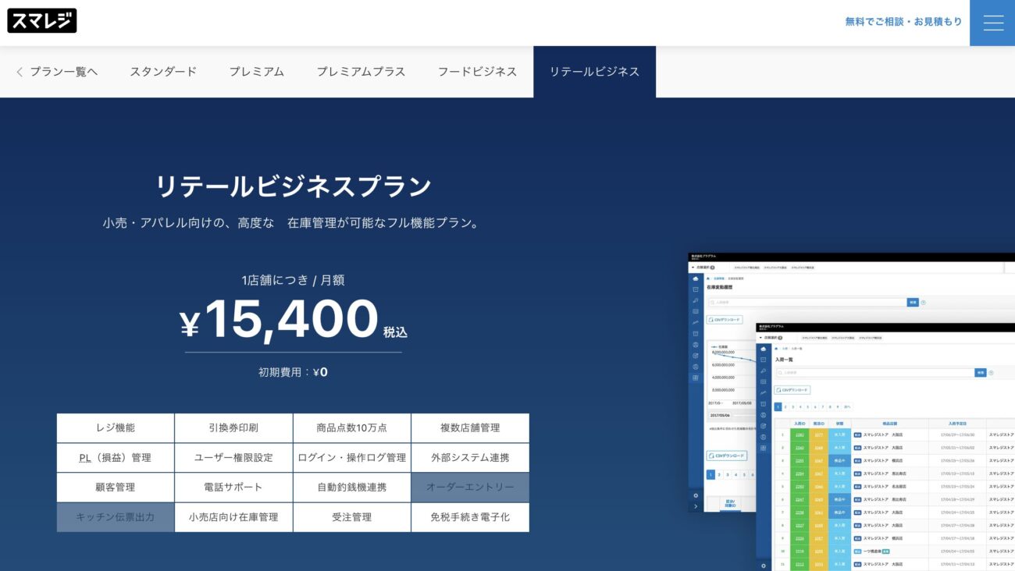Open the フードビジネス tab
Image resolution: width=1015 pixels, height=571 pixels.
[x=477, y=72]
